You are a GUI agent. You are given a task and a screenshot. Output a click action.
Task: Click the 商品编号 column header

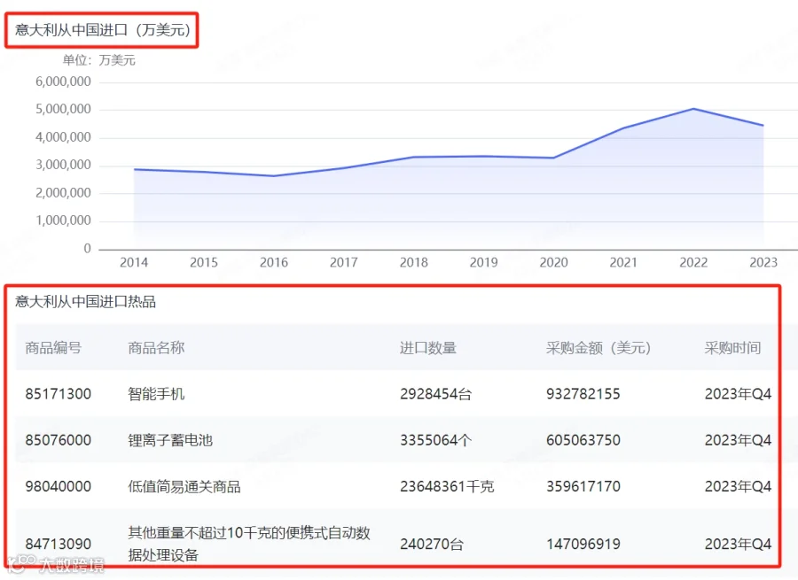point(53,348)
